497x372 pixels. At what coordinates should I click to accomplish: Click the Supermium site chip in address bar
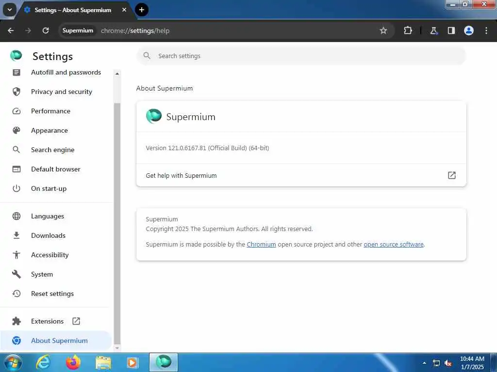(x=78, y=31)
